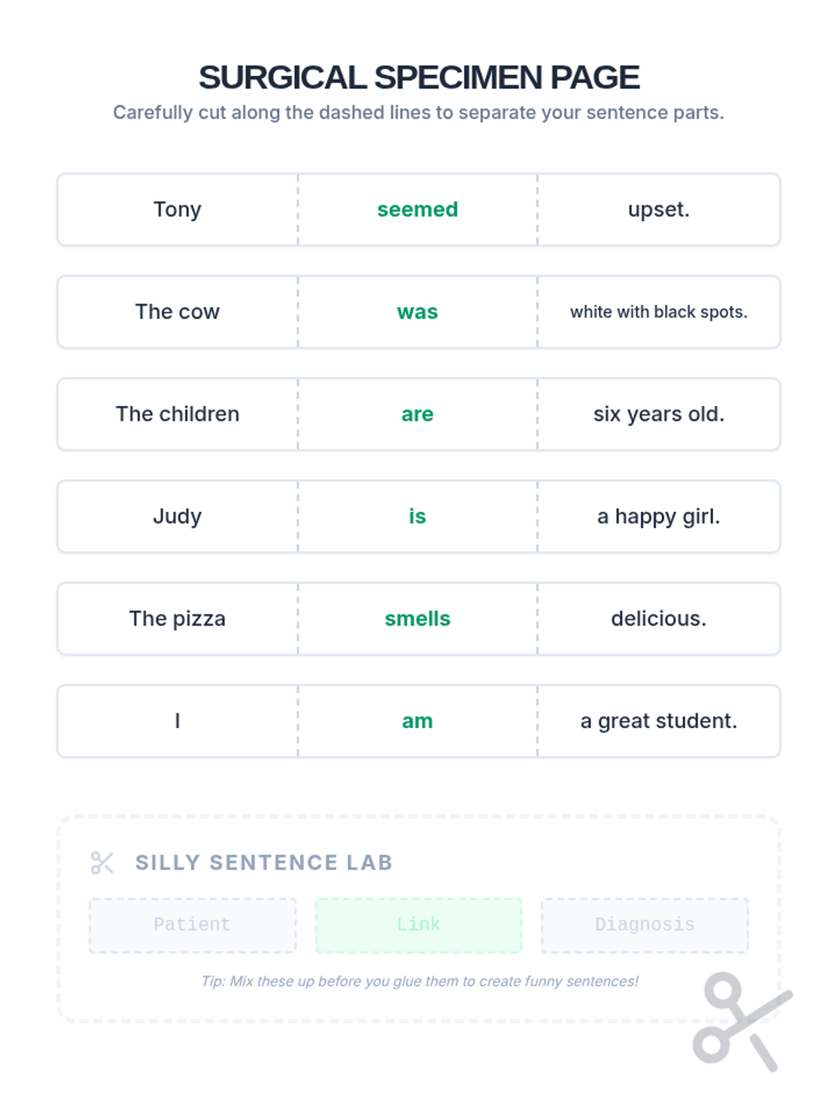The width and height of the screenshot is (837, 1116).
Task: Click the small scissors icon beside Silly Sentence Lab
Action: 103,863
